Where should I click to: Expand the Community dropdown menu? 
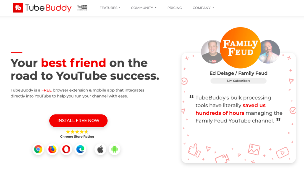[x=144, y=8]
